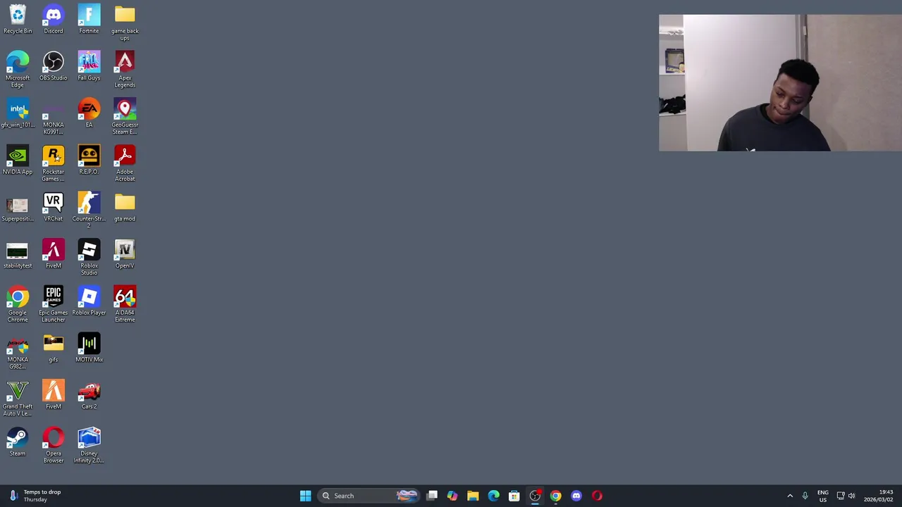Viewport: 902px width, 507px height.
Task: Select the Epic Games Launcher shortcut
Action: tap(54, 305)
